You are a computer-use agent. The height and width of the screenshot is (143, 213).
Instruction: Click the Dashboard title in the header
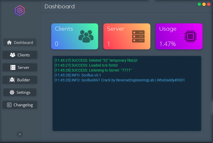click(x=60, y=6)
